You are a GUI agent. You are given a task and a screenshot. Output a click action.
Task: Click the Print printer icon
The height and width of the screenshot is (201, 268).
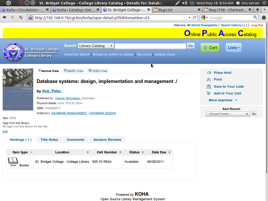pos(209,80)
